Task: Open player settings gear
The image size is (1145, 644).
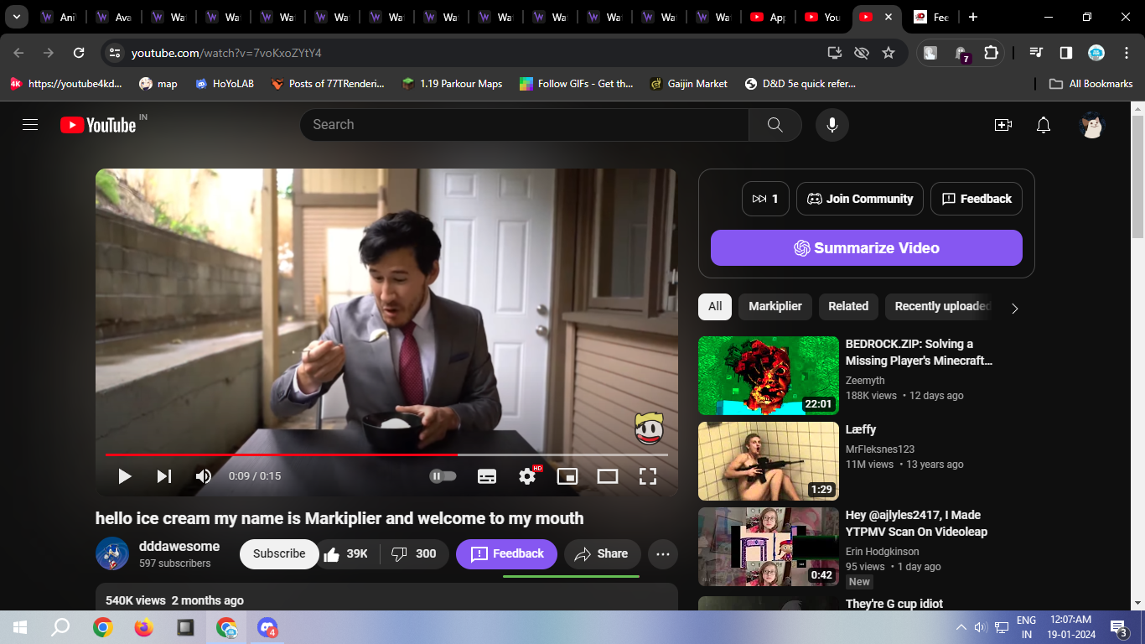Action: pos(527,476)
